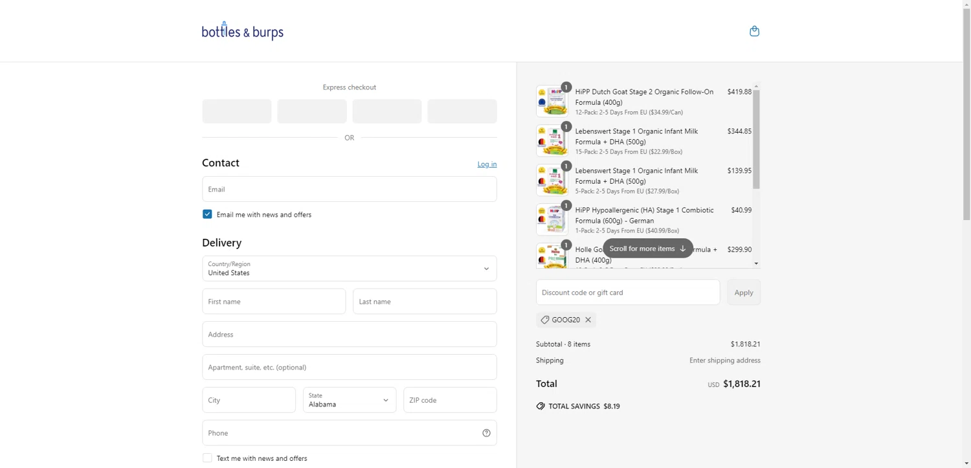The image size is (971, 468).
Task: Click the Subtotal · 8 items label
Action: (563, 344)
